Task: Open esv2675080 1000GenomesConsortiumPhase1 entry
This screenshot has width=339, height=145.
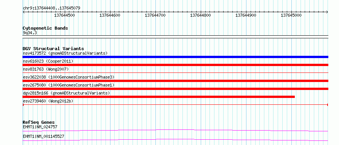Action: click(69, 85)
